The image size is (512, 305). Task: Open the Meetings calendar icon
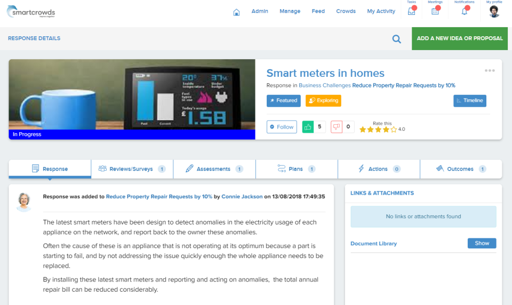tap(435, 11)
